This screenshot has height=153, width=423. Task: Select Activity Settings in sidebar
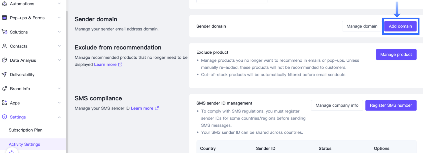(24, 144)
